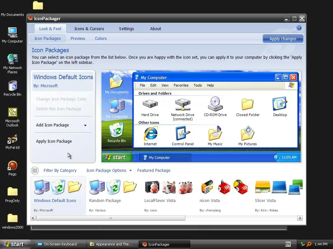Click Filter By Category link
Image resolution: width=333 pixels, height=249 pixels.
pyautogui.click(x=60, y=171)
